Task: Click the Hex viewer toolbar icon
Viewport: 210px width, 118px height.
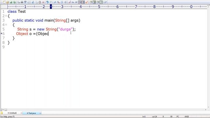Action: click(x=73, y=2)
